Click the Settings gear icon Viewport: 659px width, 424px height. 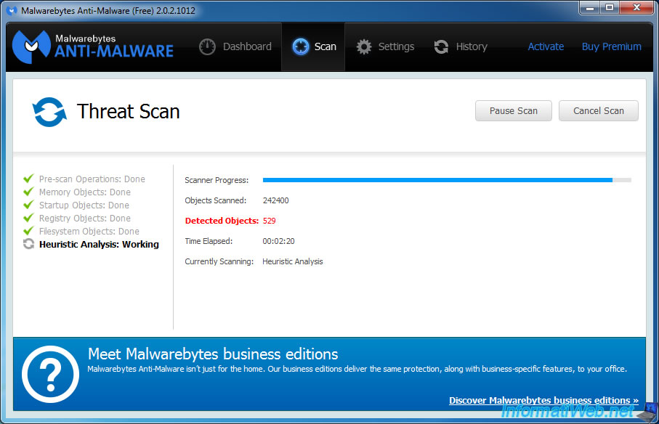pyautogui.click(x=364, y=46)
